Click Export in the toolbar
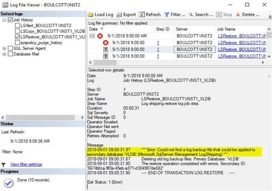 pyautogui.click(x=129, y=15)
